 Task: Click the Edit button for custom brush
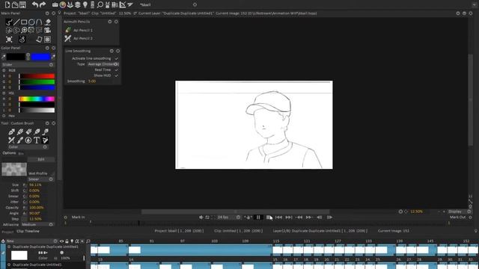(x=41, y=159)
